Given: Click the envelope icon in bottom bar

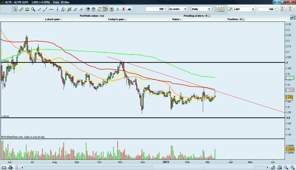Looking at the screenshot, I should coord(4,167).
